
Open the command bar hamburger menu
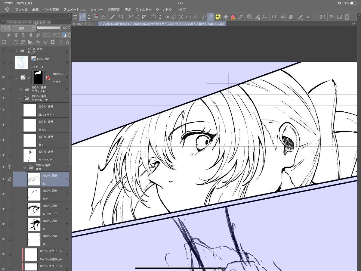[75, 17]
